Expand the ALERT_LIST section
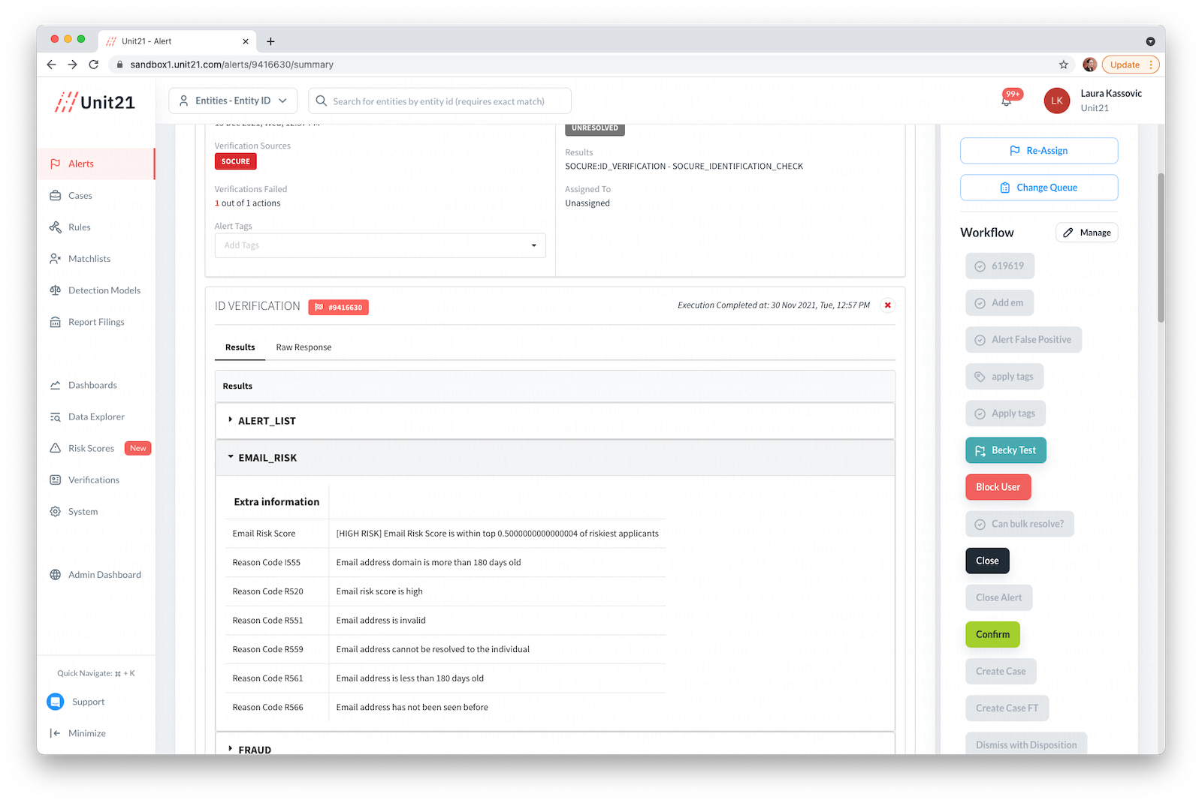 [x=555, y=421]
